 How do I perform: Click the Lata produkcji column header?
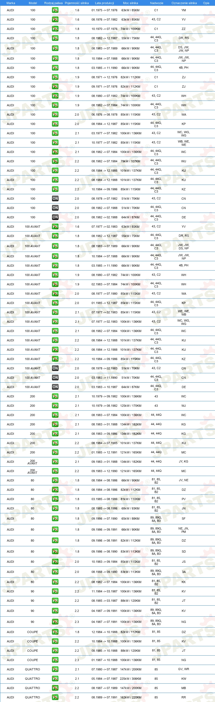(x=104, y=3)
